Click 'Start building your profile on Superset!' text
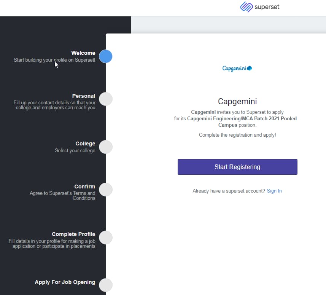The width and height of the screenshot is (326, 295). tap(54, 60)
